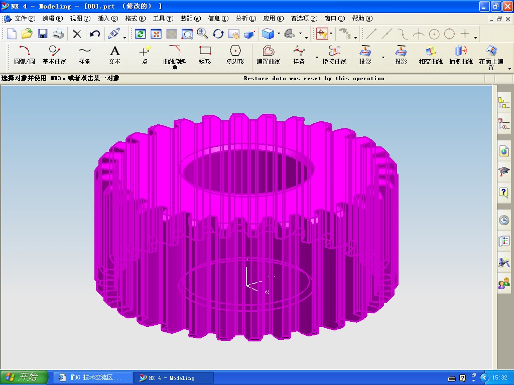
Task: Open the Insert (插入) menu
Action: [x=107, y=19]
